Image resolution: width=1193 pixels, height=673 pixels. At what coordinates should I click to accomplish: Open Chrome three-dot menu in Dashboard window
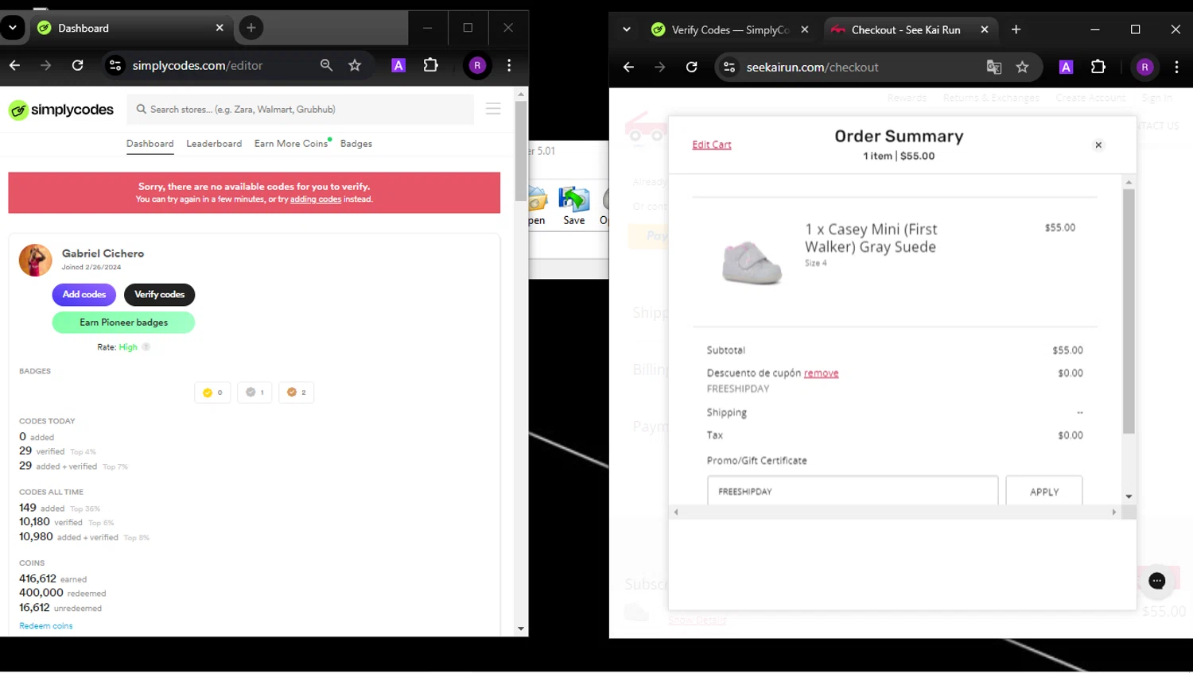(509, 65)
